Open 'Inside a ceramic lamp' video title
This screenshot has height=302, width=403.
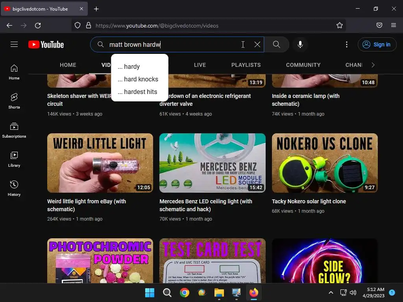[305, 99]
